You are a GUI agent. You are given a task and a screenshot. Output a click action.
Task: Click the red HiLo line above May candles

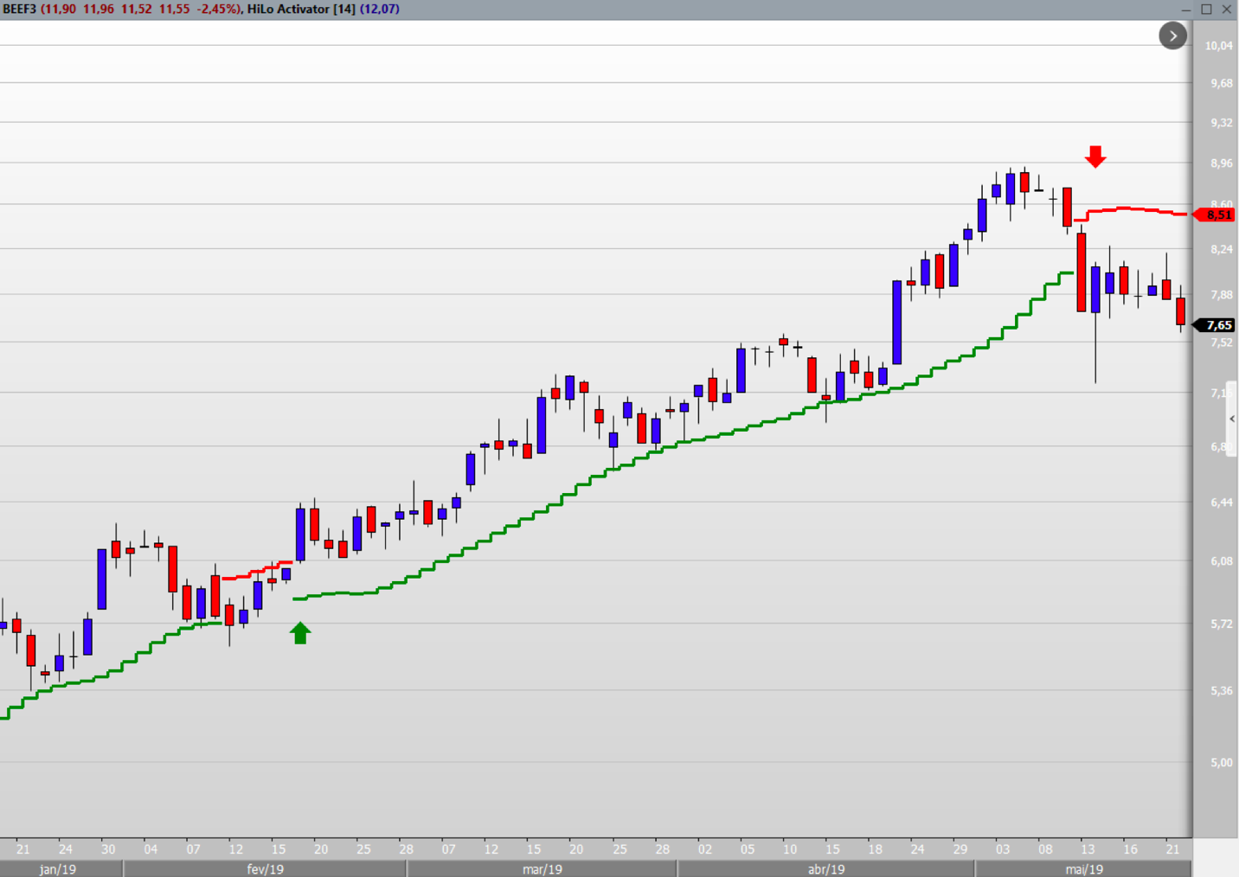[1133, 209]
